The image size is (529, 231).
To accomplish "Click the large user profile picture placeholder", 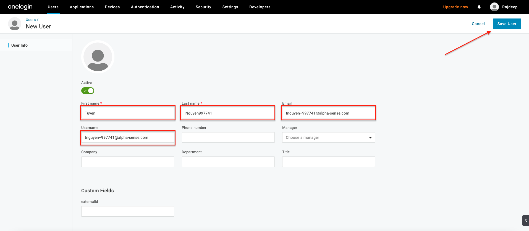I will pyautogui.click(x=98, y=57).
